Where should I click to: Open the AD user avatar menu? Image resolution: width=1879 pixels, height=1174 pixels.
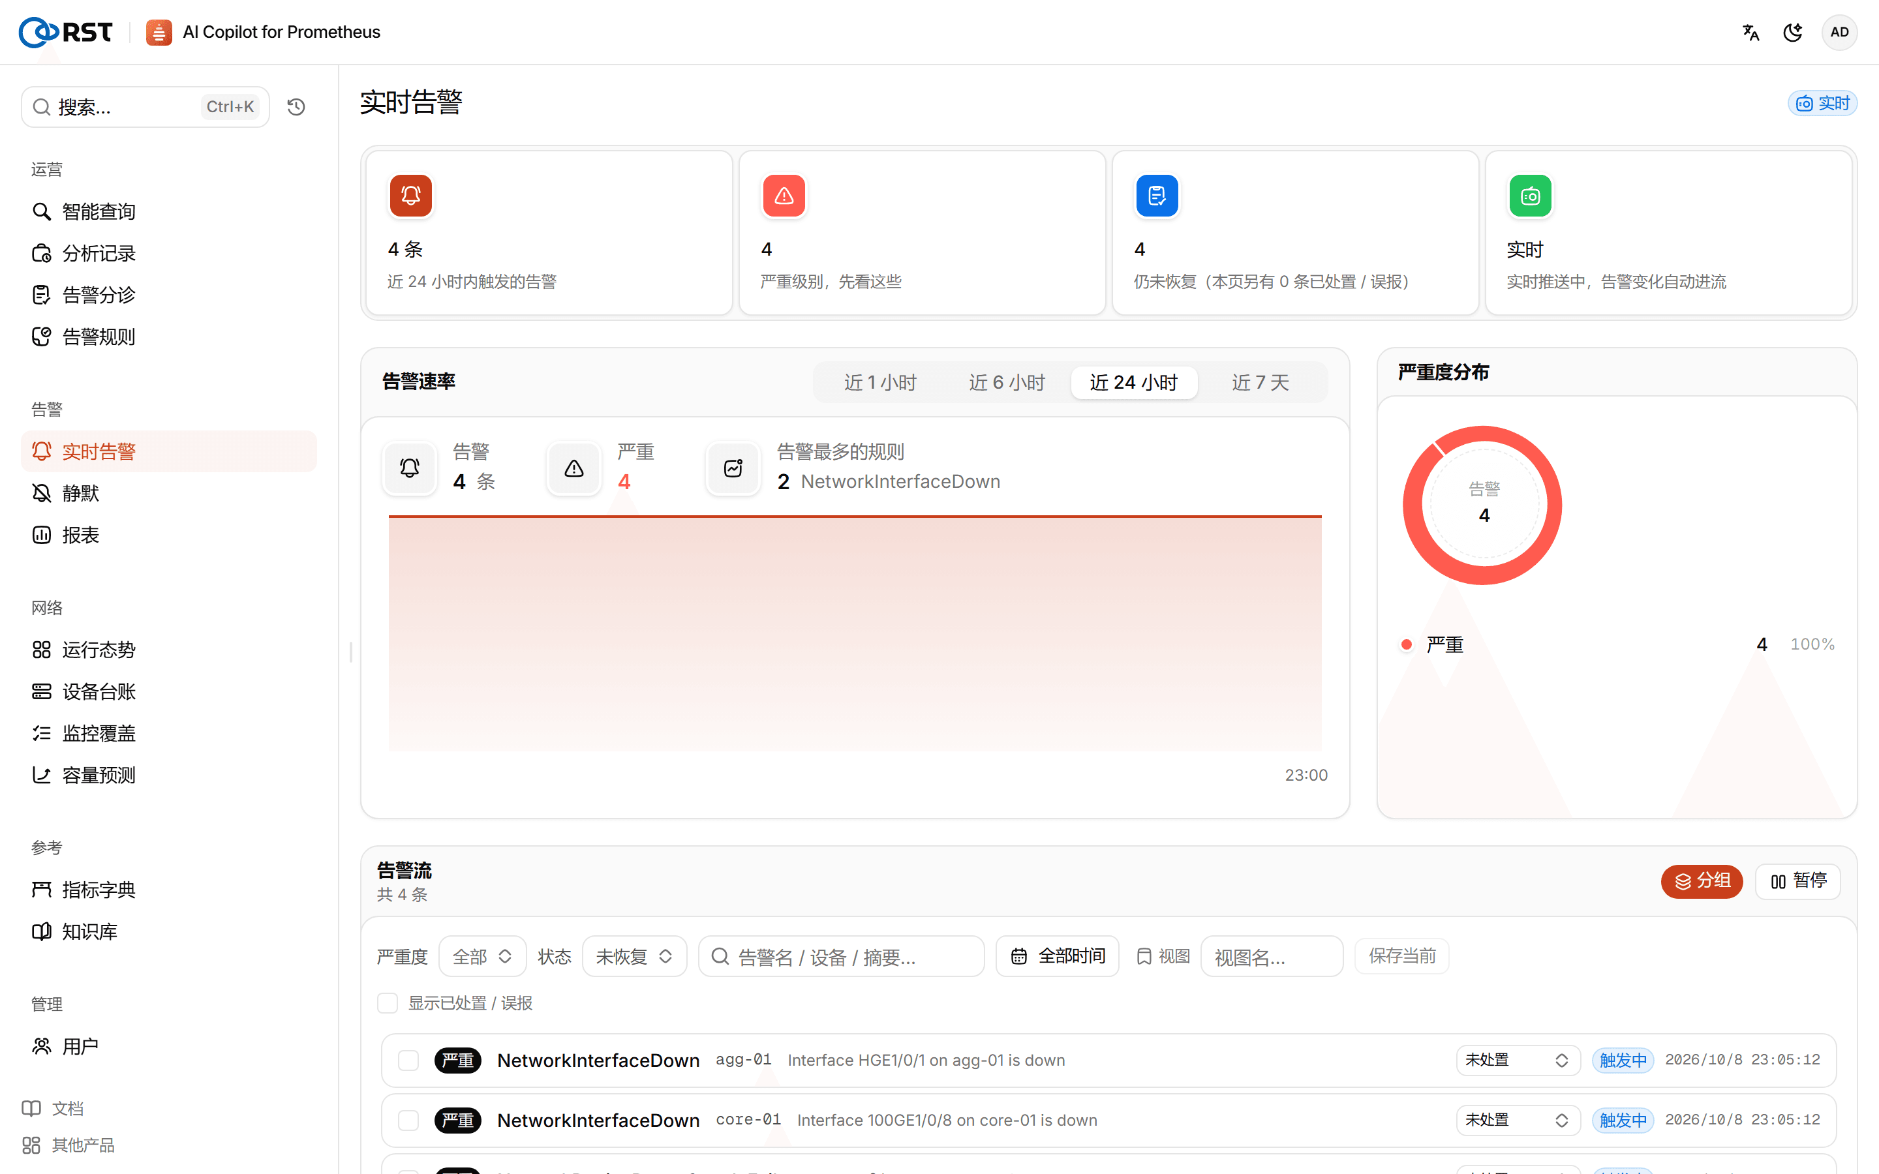click(x=1839, y=33)
